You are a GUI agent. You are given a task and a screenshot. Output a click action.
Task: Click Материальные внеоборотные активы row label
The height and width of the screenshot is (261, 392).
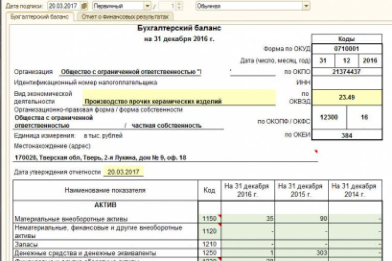[71, 219]
